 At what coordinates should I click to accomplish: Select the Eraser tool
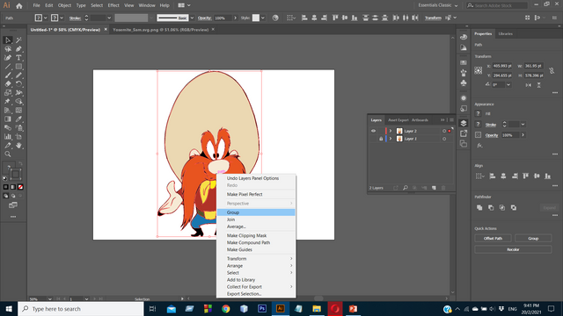click(x=8, y=84)
